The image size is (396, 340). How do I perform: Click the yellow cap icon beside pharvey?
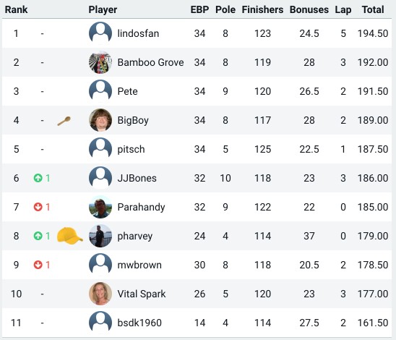(69, 236)
